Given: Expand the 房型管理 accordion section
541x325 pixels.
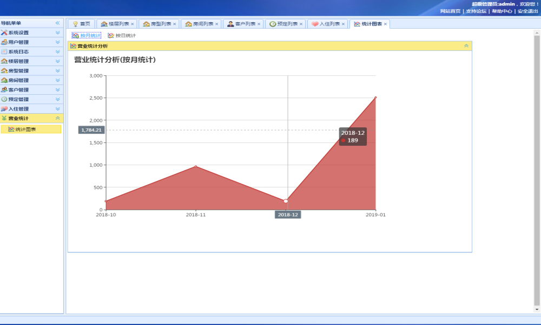Looking at the screenshot, I should click(58, 70).
